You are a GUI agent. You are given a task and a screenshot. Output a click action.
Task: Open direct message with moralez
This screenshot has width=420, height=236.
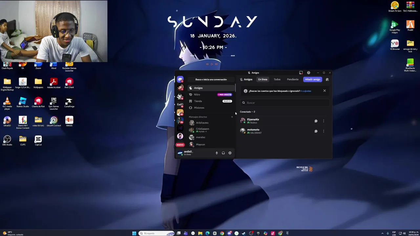pos(211,137)
